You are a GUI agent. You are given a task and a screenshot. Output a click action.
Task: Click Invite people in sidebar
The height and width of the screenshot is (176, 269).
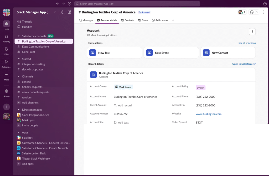click(x=44, y=125)
